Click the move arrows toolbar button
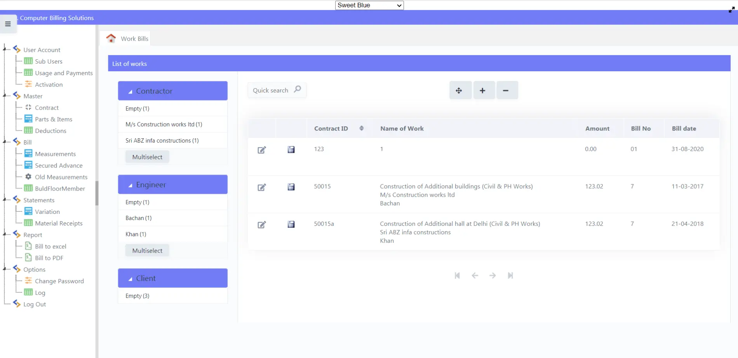 (x=459, y=91)
